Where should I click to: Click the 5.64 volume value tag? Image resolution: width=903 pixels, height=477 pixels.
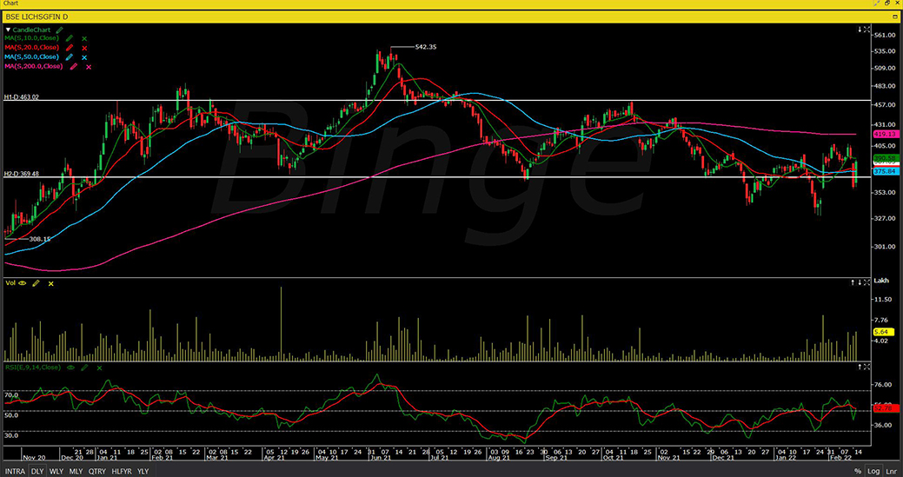click(x=882, y=332)
